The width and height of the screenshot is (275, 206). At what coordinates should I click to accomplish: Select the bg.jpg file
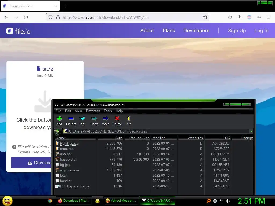pos(65,165)
